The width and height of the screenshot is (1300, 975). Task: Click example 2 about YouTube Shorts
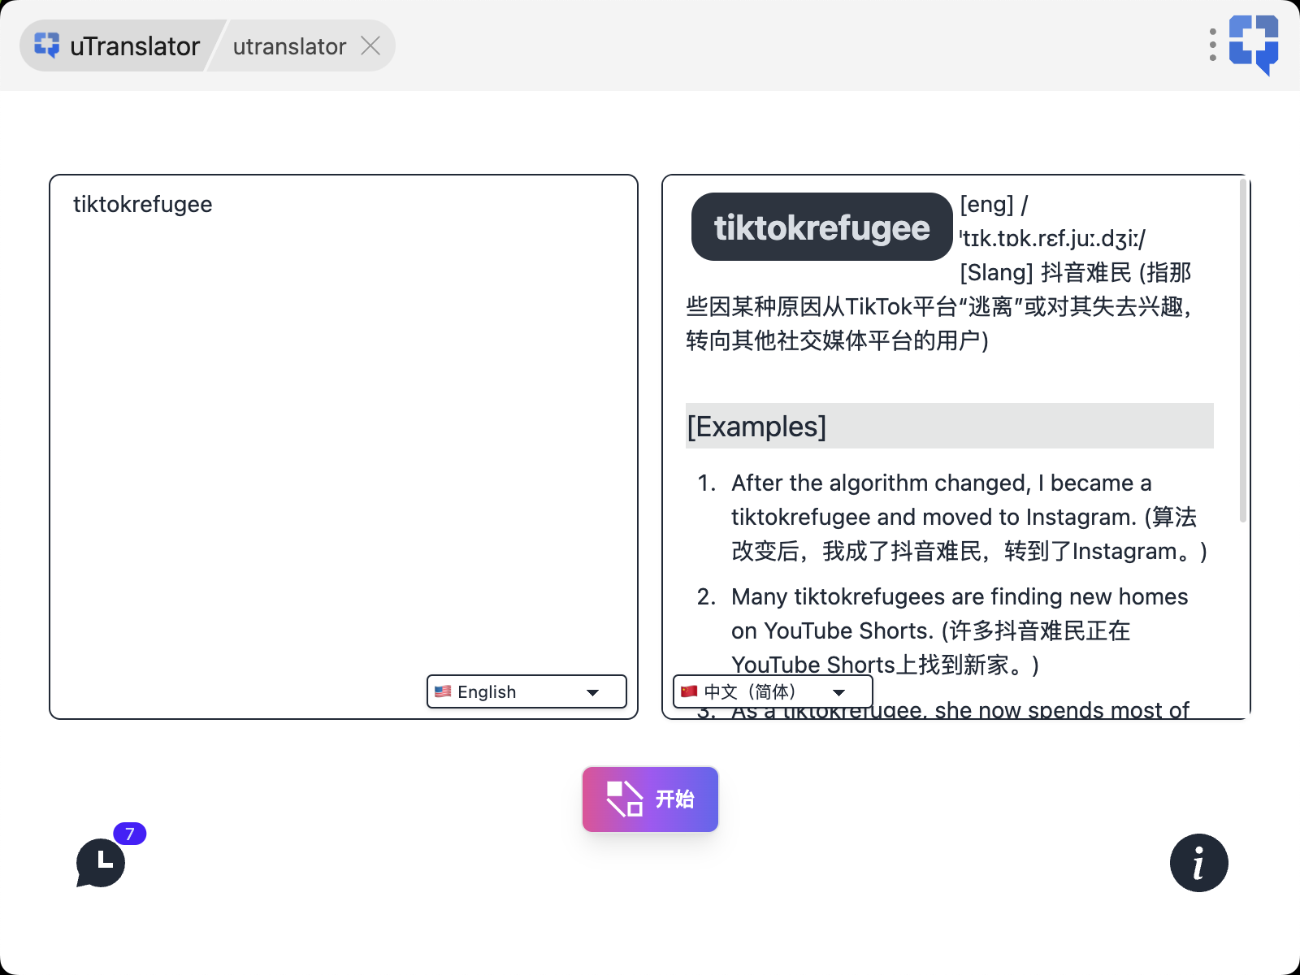tap(959, 630)
